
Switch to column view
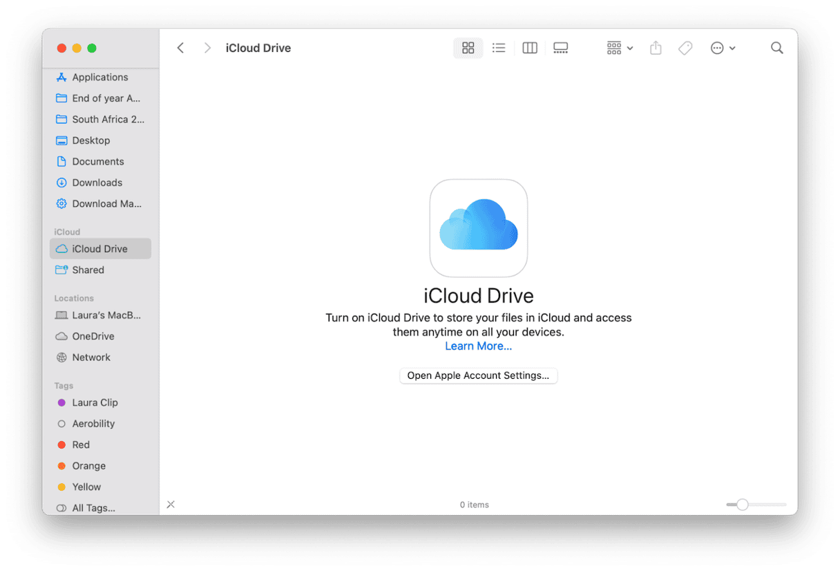pos(530,48)
